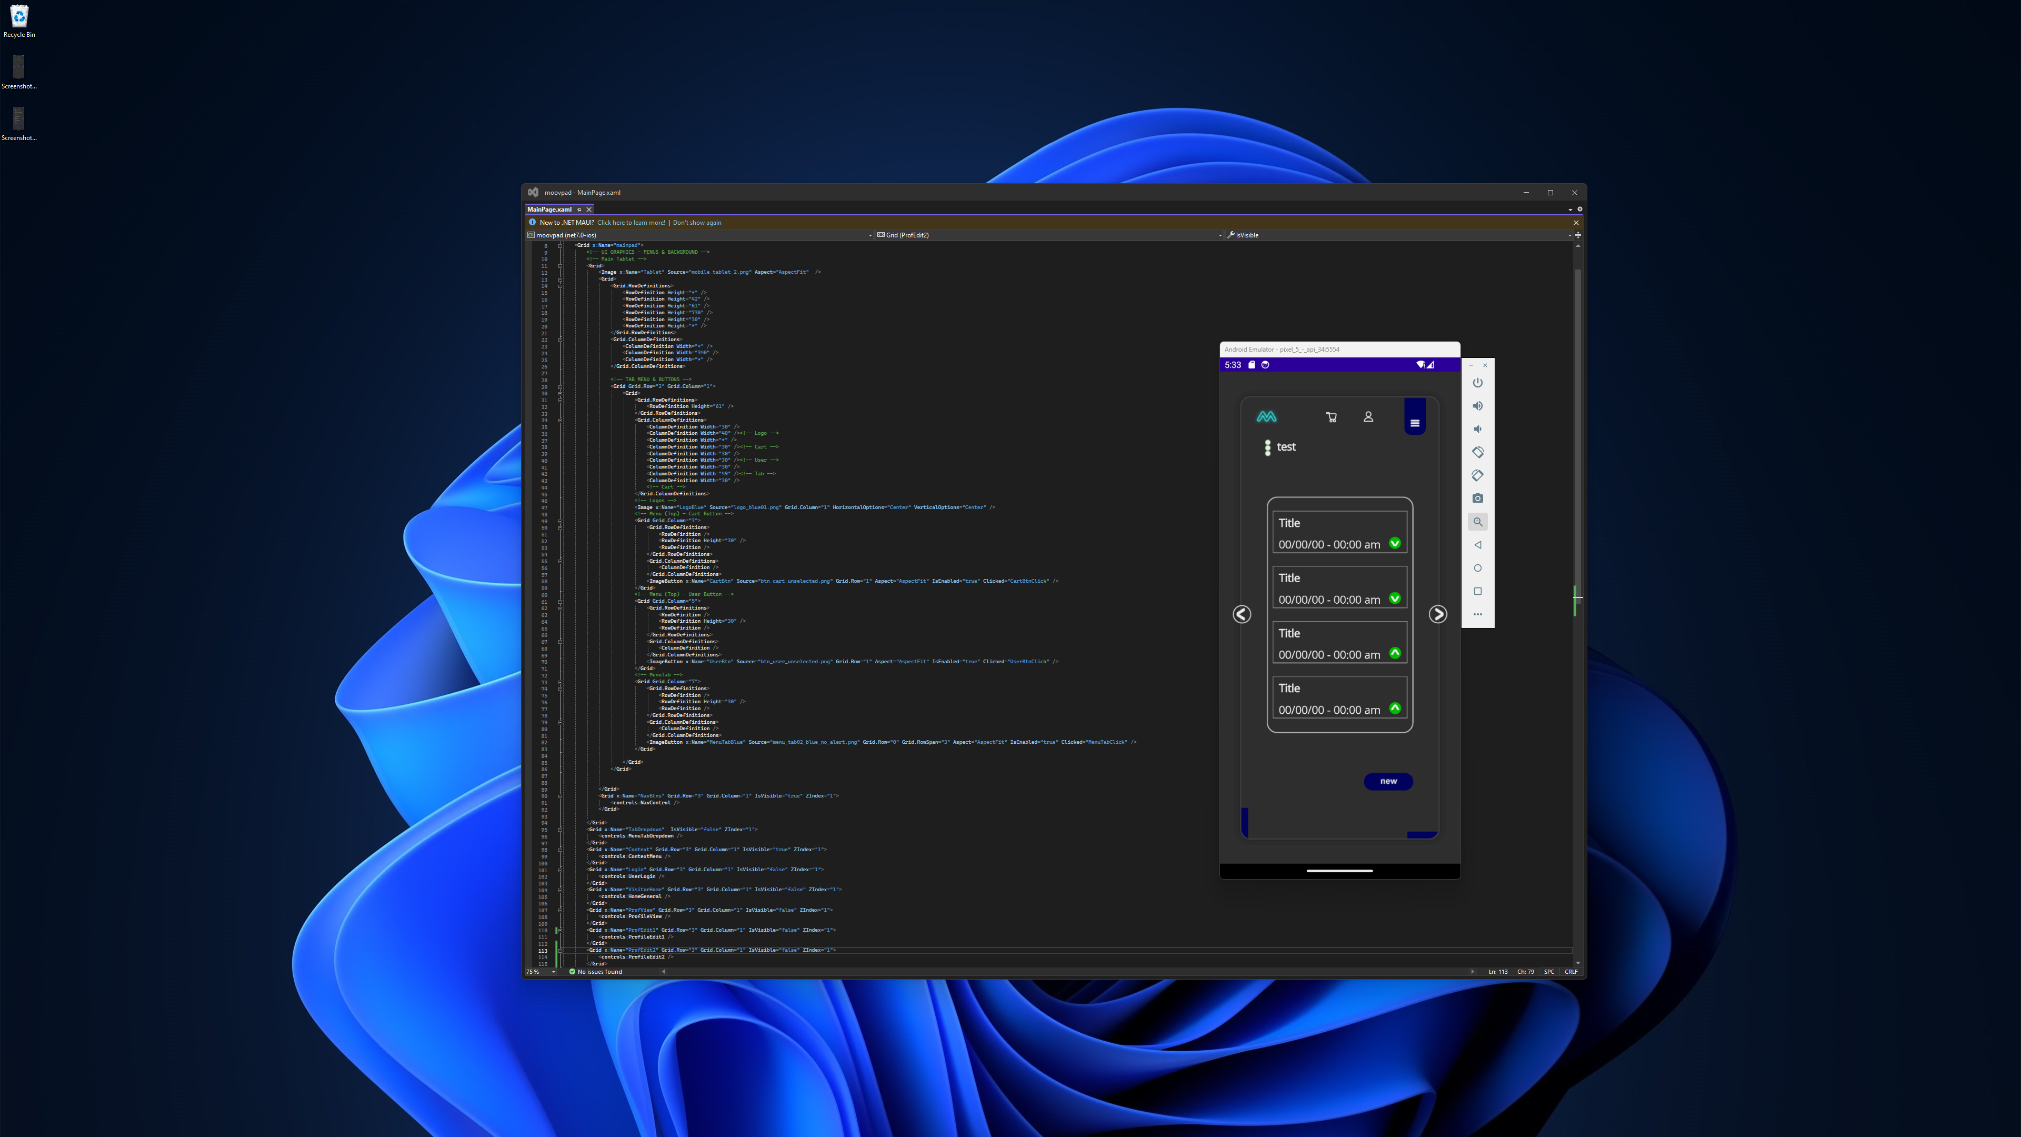Collapse the ProfEdit1 Grid fold marker

pos(560,930)
